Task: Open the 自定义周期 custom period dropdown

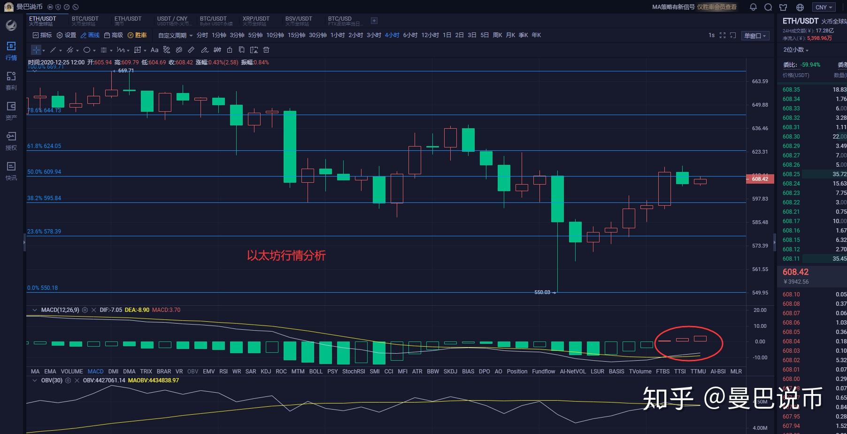Action: 175,35
